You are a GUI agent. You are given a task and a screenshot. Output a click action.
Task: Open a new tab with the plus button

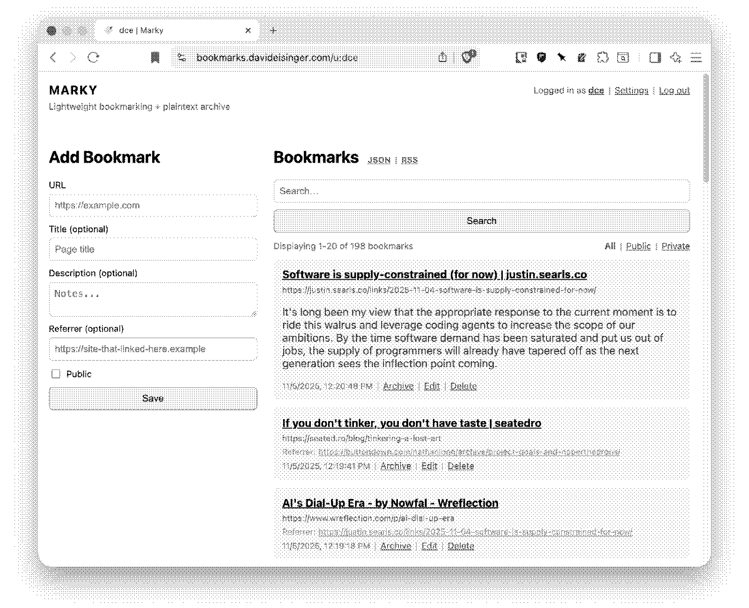(273, 30)
